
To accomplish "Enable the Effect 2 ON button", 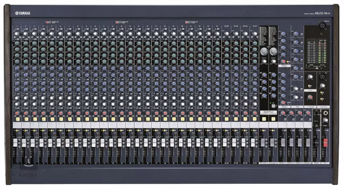I will 273,119.
